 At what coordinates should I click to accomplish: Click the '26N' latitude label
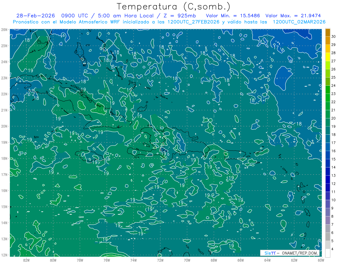pos(5,30)
